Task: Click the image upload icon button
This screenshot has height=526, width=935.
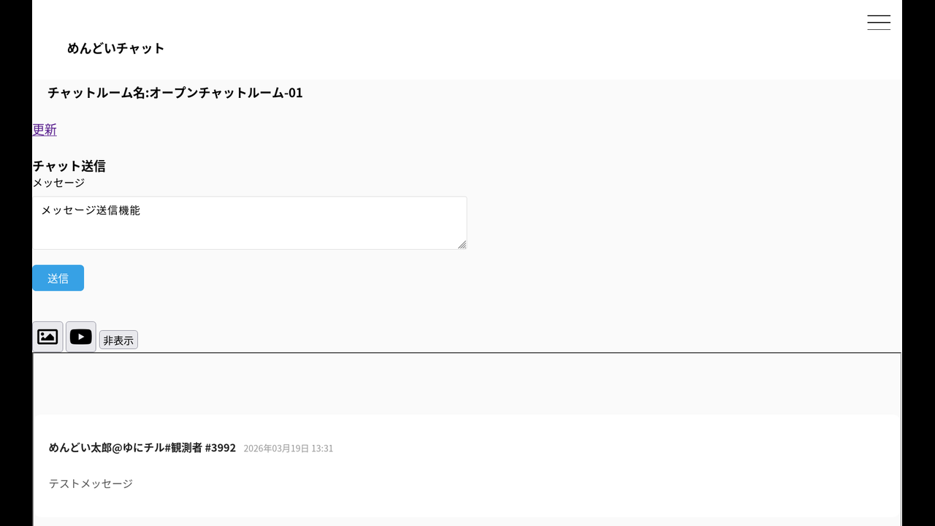Action: 47,337
